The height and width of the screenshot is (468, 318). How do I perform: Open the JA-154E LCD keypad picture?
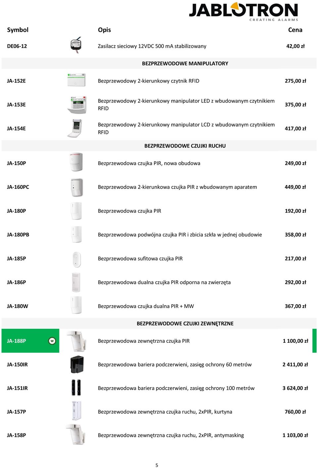tap(75, 128)
